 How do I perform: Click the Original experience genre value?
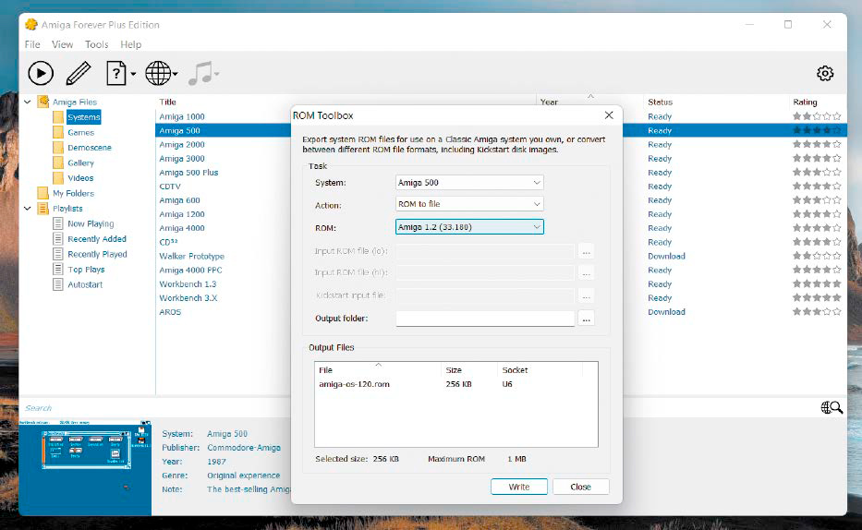[244, 476]
